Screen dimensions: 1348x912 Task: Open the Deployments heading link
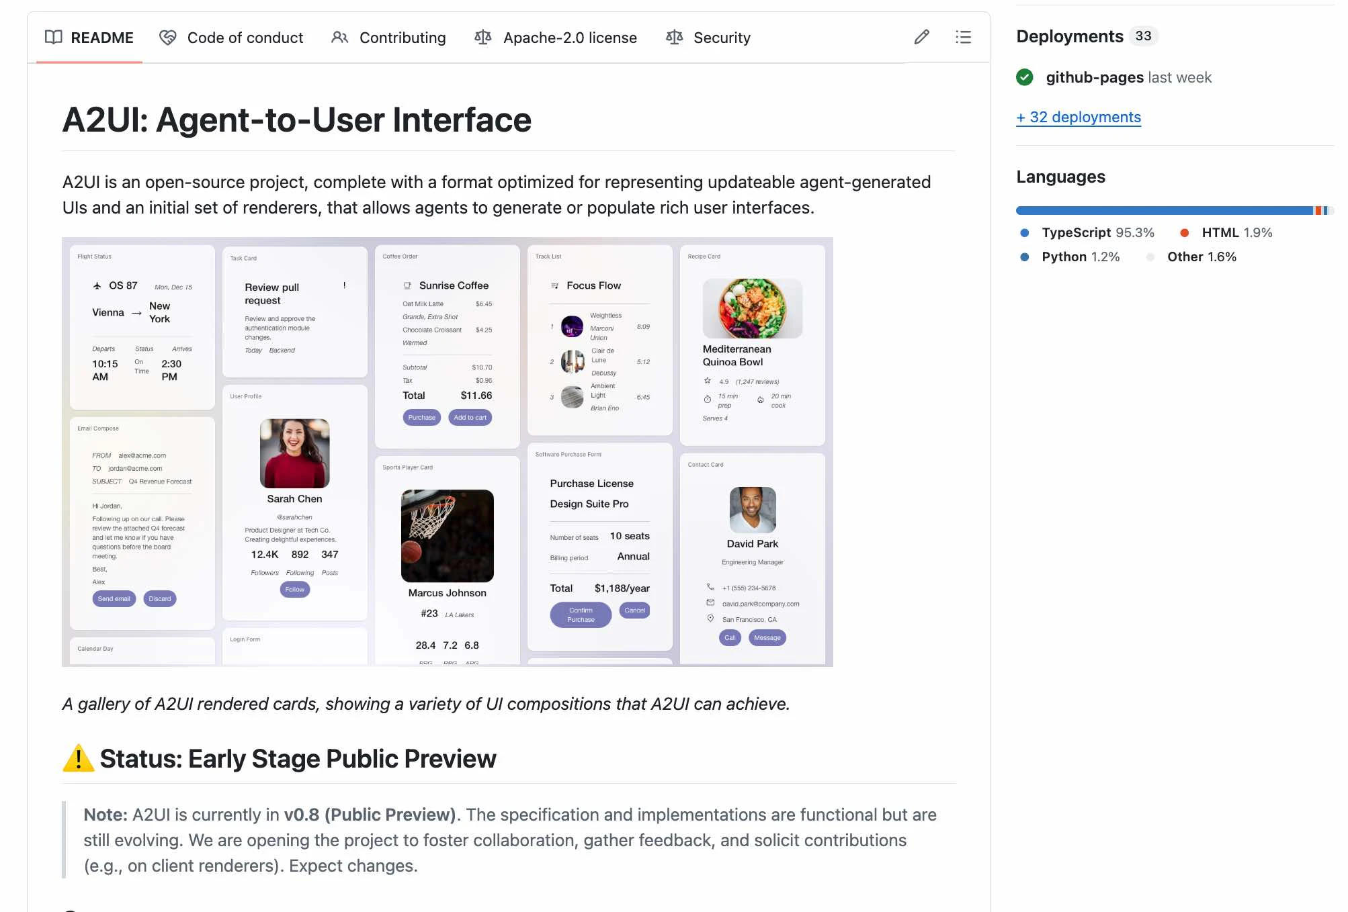(x=1070, y=36)
